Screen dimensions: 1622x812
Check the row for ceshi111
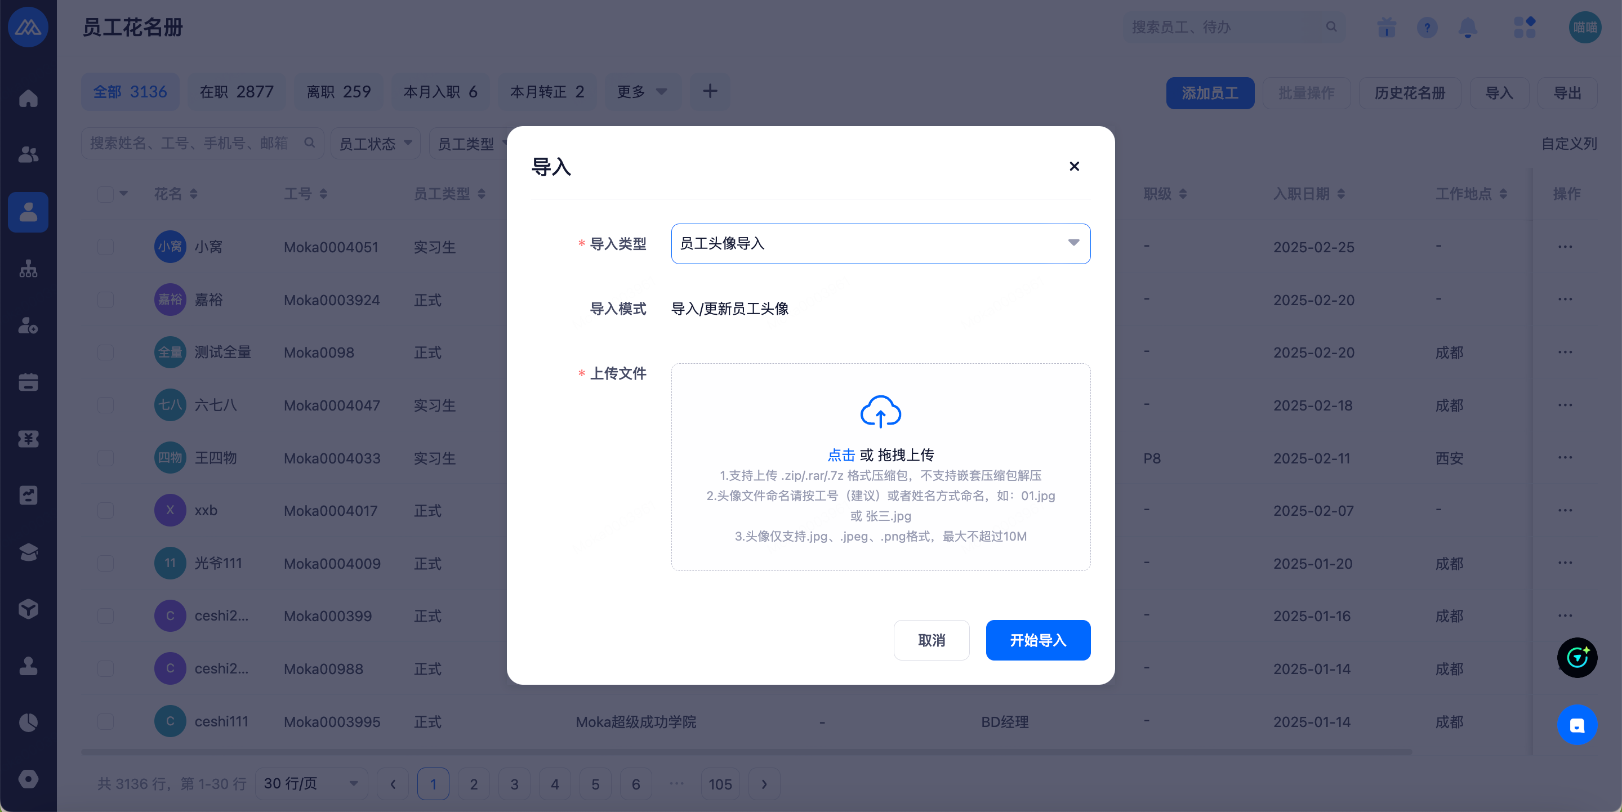click(105, 721)
